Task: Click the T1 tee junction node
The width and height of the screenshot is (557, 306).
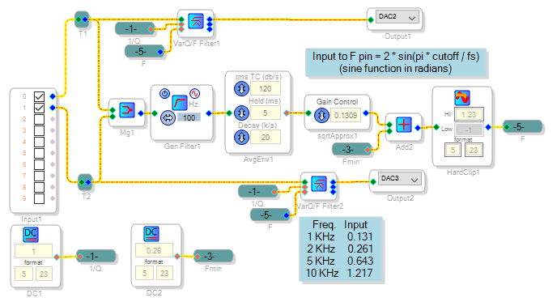Action: pyautogui.click(x=82, y=19)
